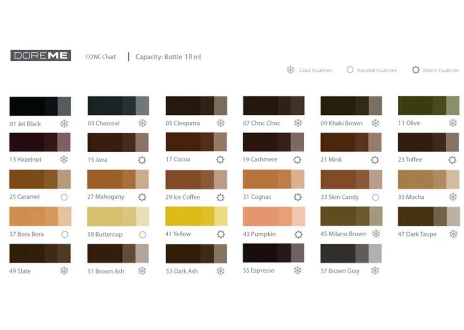Screen dimensions: 464x330
Task: Choose the 57 Brown Gray color swatch
Action: tap(351, 253)
